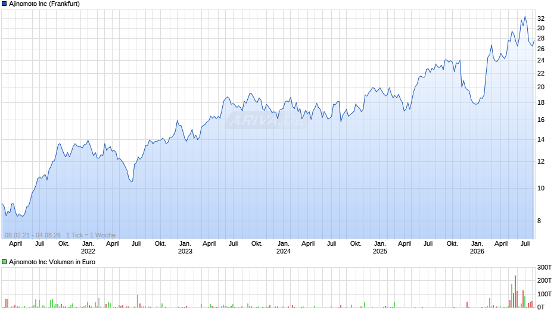The height and width of the screenshot is (313, 560).
Task: Click the blue Ajinomoto Inc legend square
Action: (x=4, y=4)
